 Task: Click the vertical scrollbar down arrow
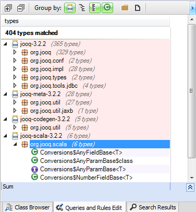192,178
